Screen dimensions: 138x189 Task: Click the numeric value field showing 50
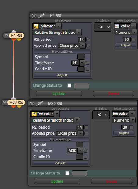coord(127,40)
